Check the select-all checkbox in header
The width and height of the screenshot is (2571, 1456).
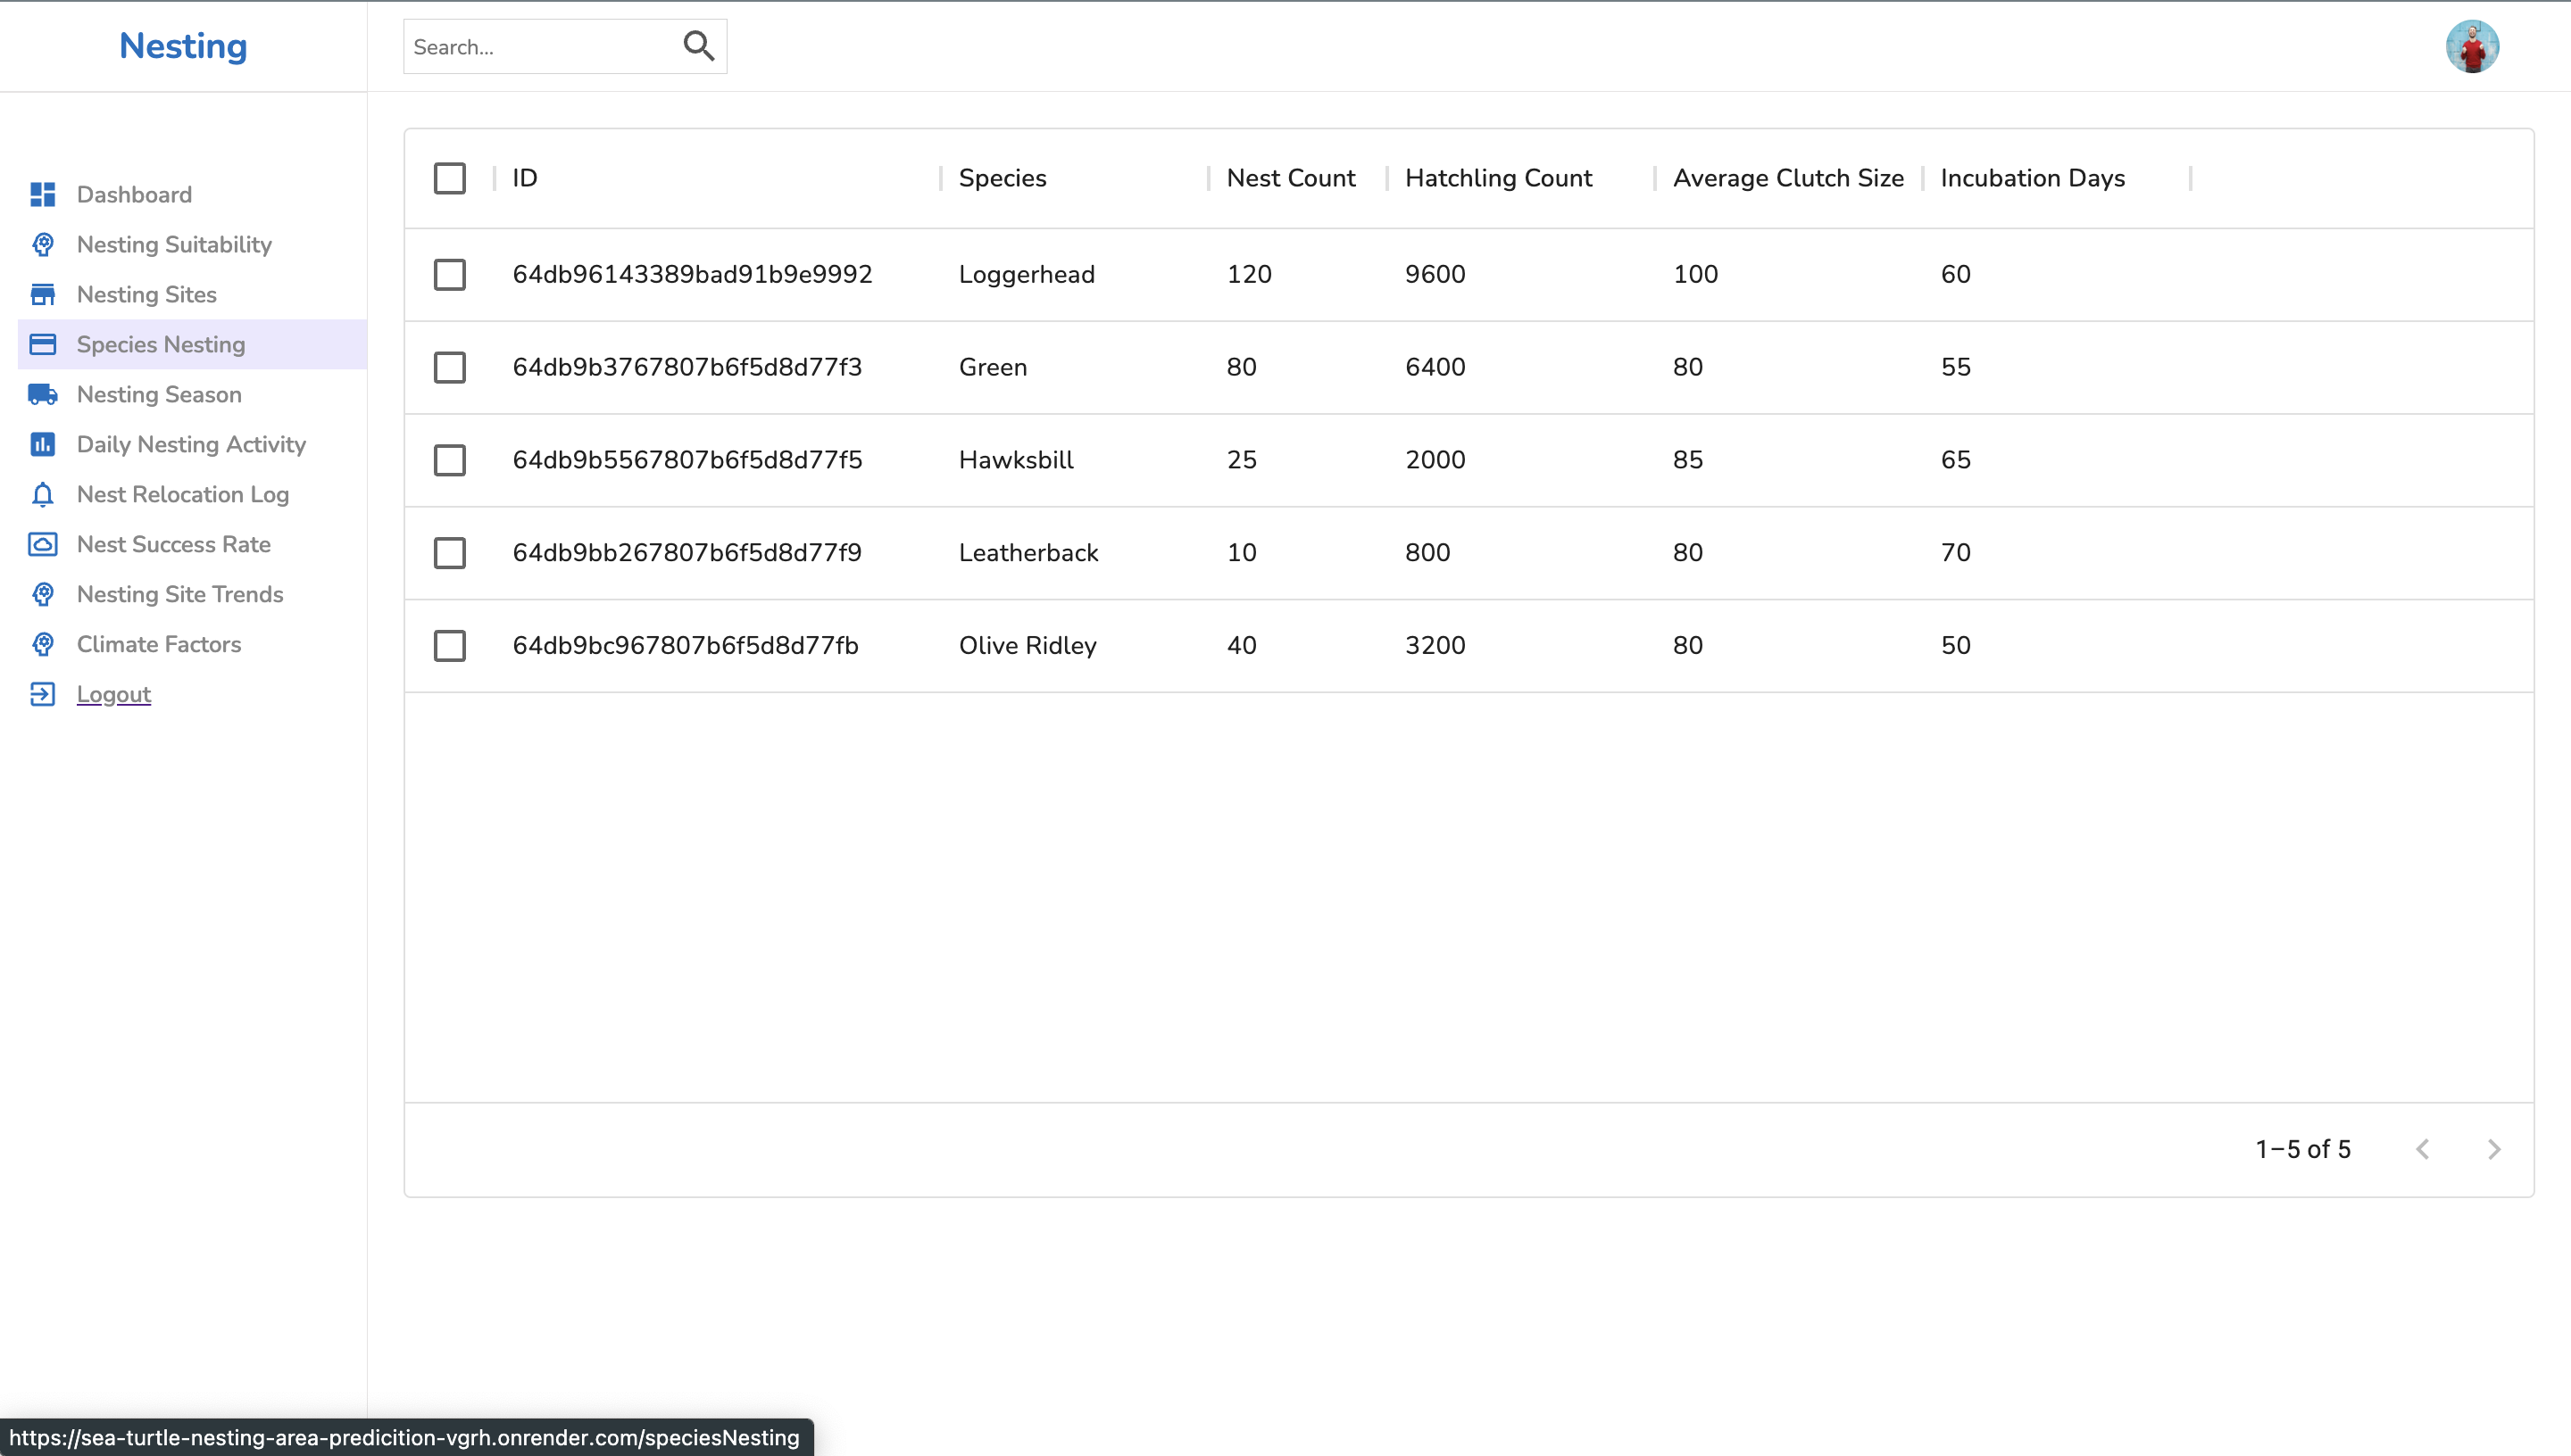(450, 178)
